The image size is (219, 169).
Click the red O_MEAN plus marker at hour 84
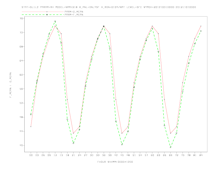(x=201, y=26)
